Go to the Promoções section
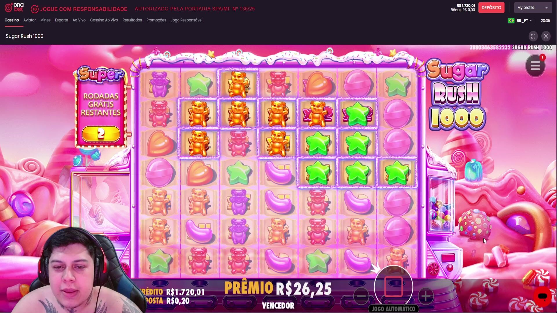Viewport: 557px width, 313px height. 156,20
